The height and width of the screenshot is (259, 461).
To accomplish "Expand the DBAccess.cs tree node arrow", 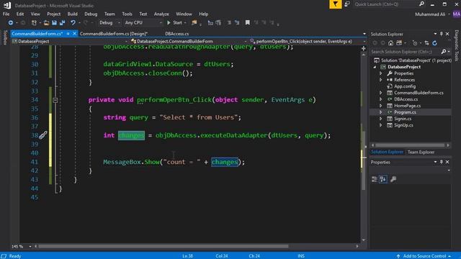I will pyautogui.click(x=381, y=99).
